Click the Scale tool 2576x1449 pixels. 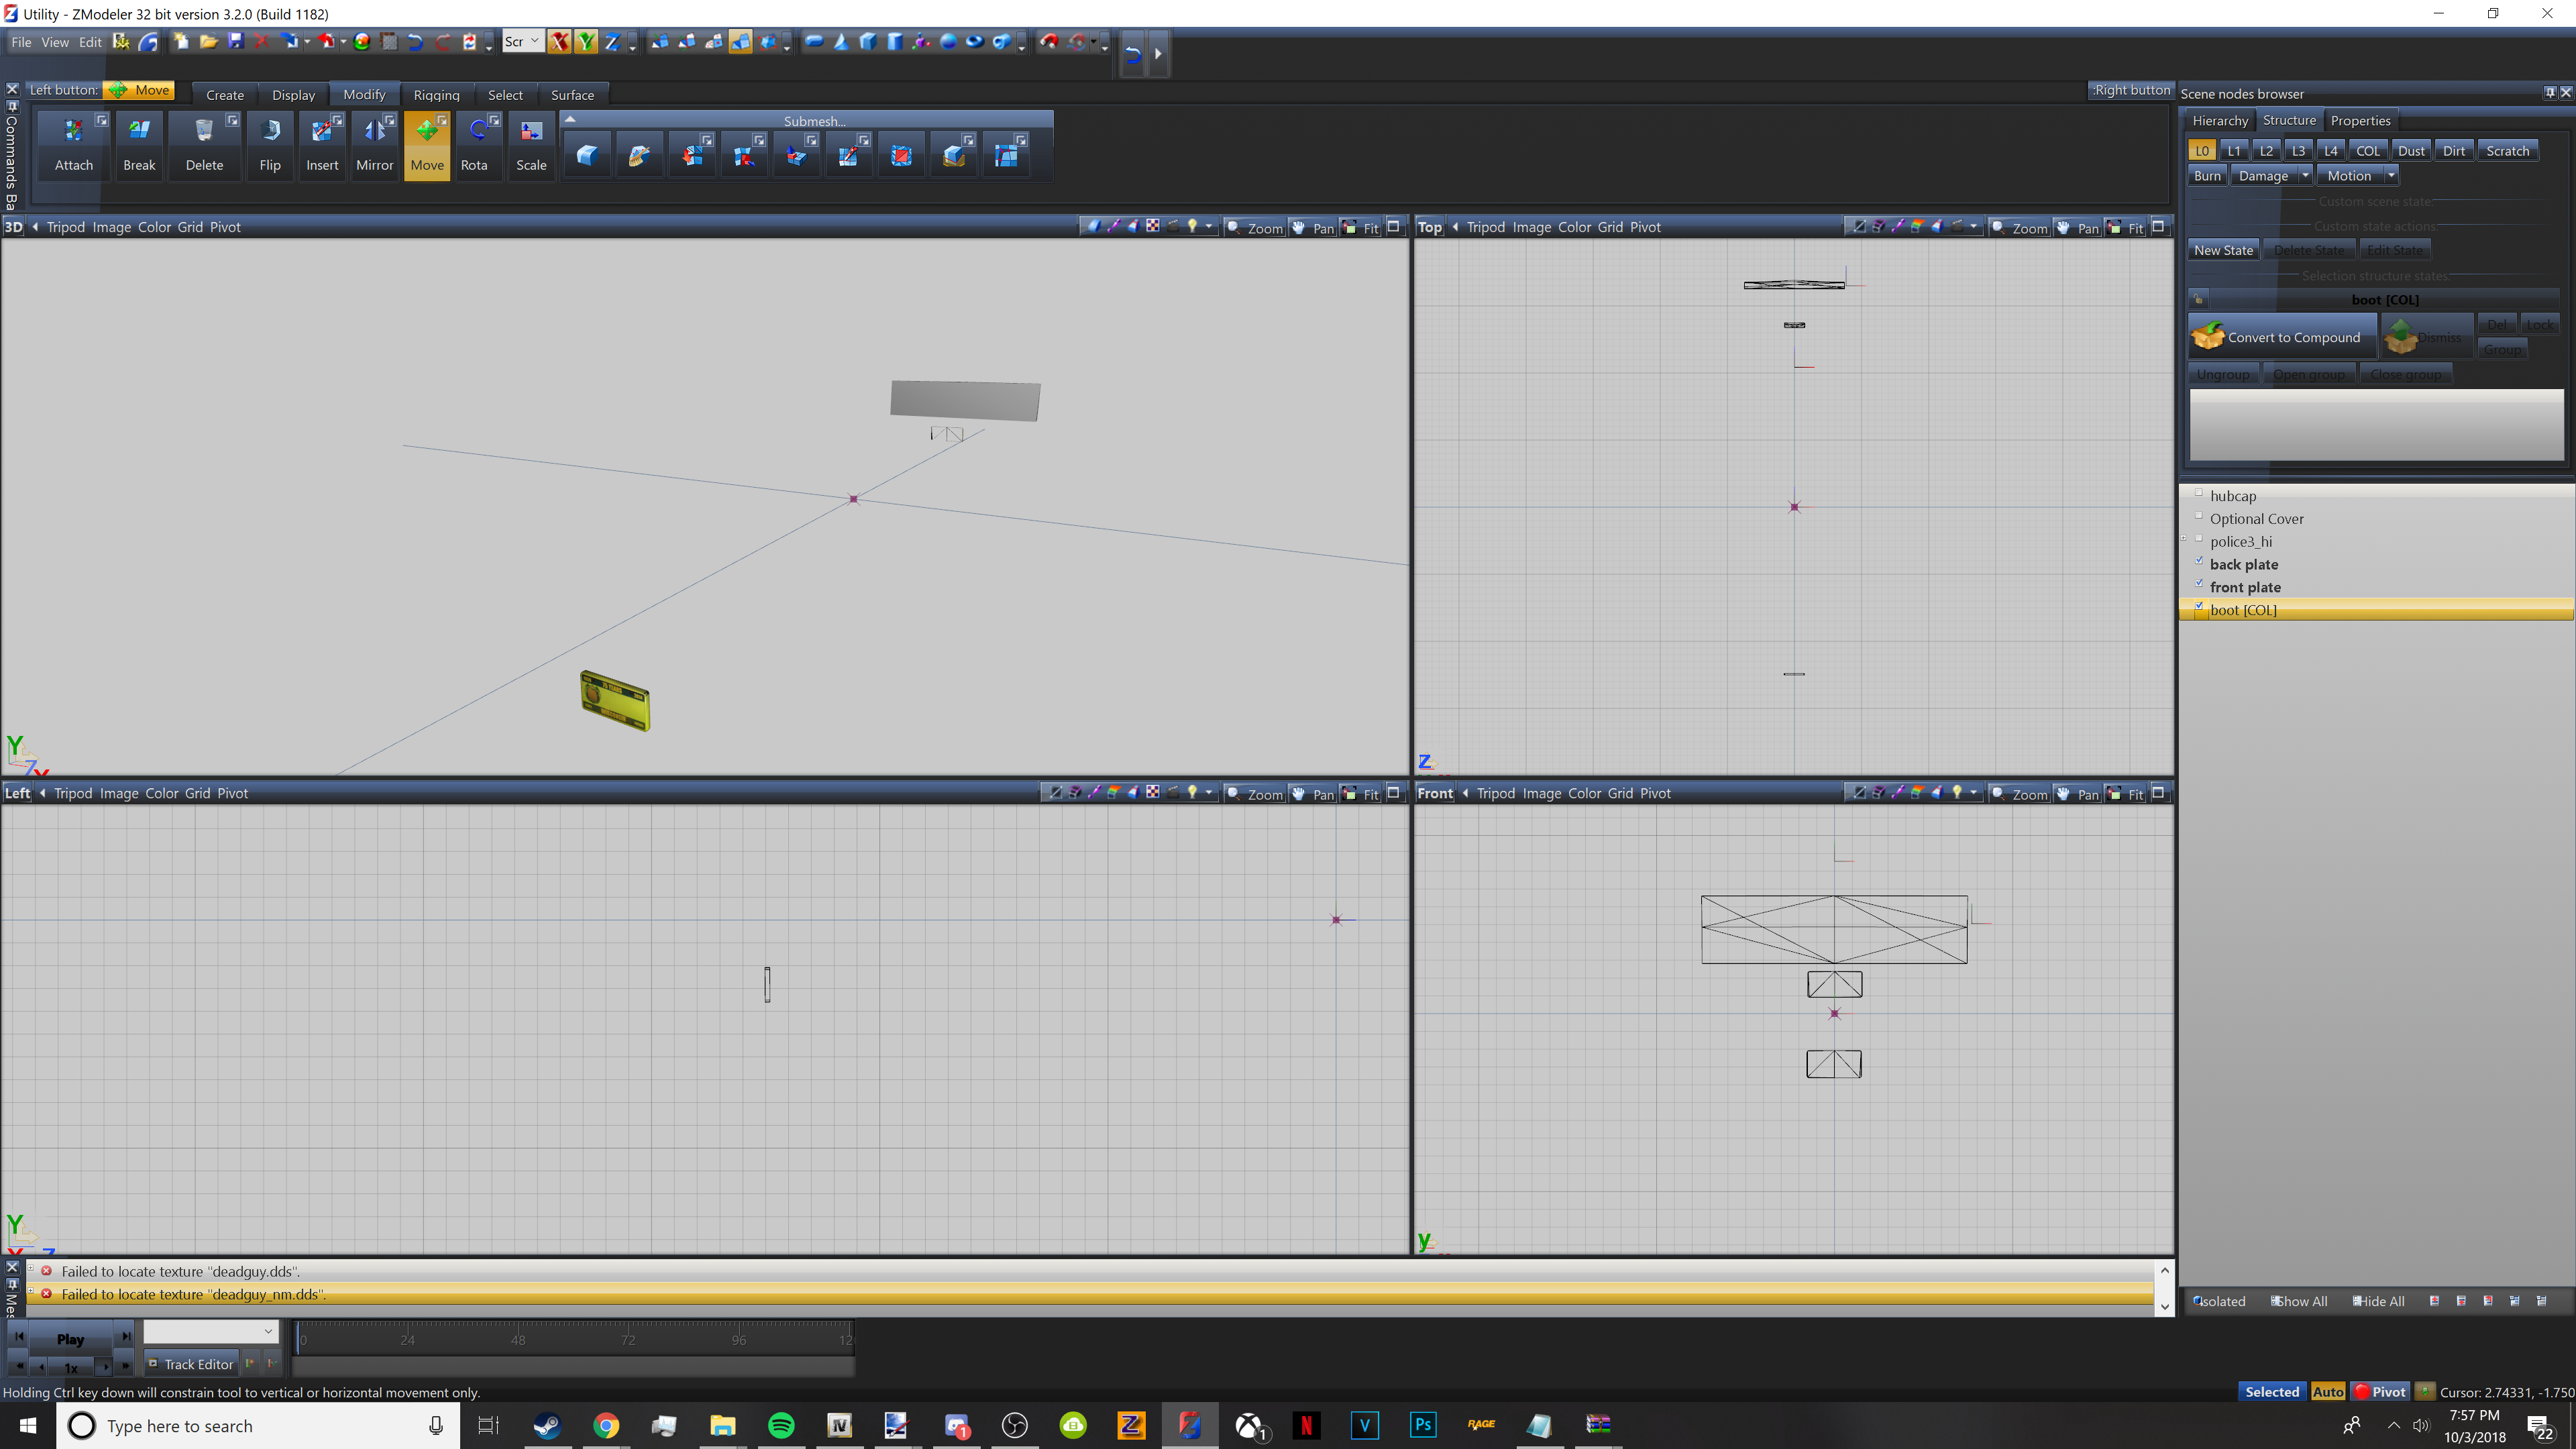coord(531,144)
